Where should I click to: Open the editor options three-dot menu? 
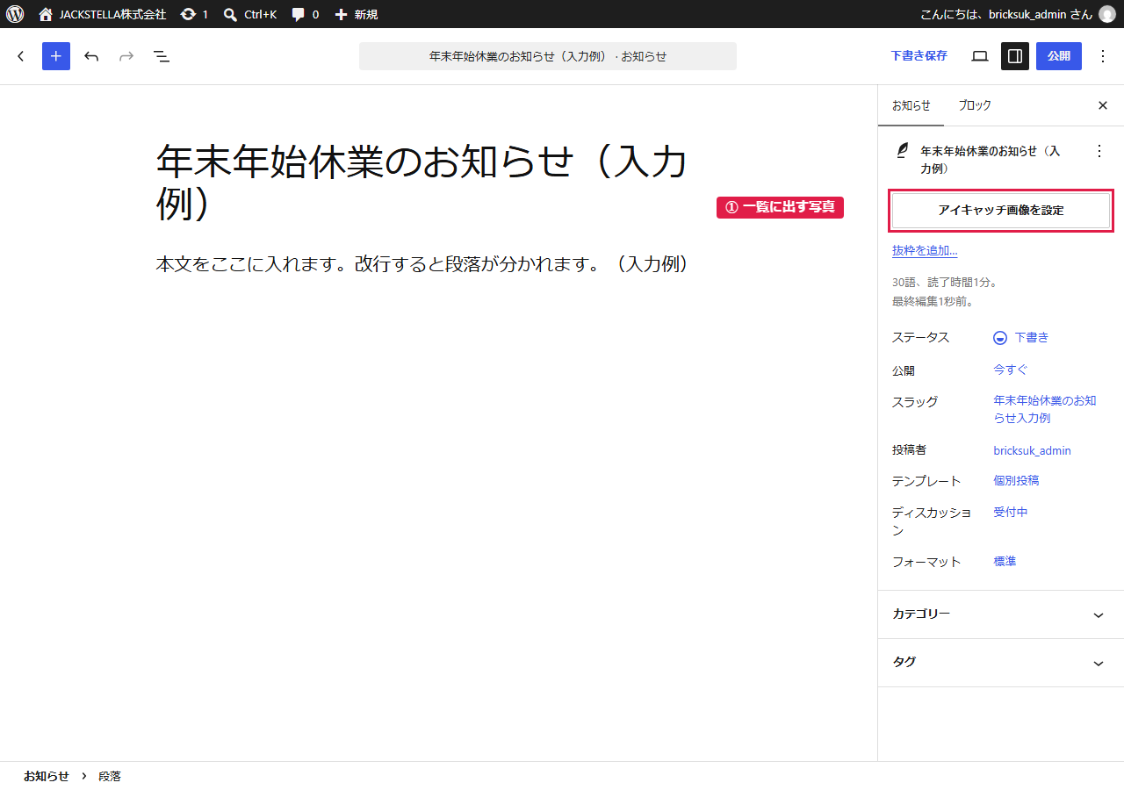coord(1103,56)
